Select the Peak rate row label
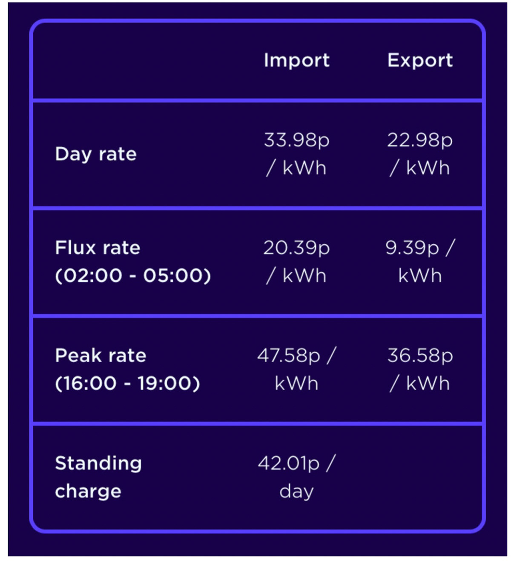Viewport: 511px width, 561px height. [x=100, y=355]
